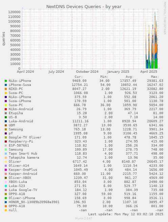Image resolution: width=168 pixels, height=222 pixels.
Task: Select the gray Etupiha legend swatch
Action: pos(6,113)
